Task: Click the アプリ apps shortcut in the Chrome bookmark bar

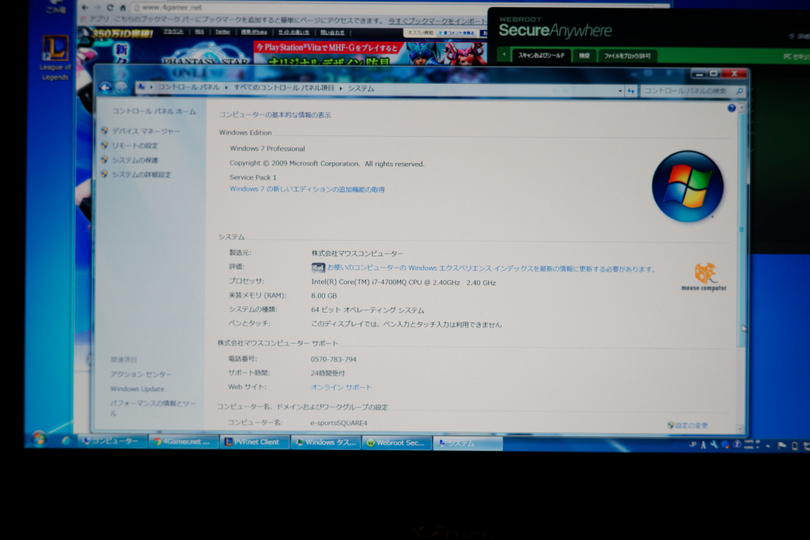Action: 95,20
